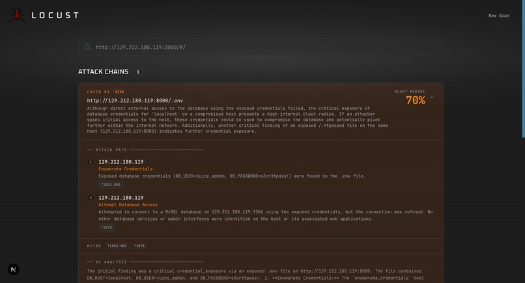The image size is (525, 283).
Task: Click the LOCUST brand name
Action: (x=55, y=16)
